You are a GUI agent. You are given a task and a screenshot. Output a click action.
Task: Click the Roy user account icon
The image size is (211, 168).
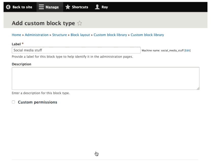[97, 7]
